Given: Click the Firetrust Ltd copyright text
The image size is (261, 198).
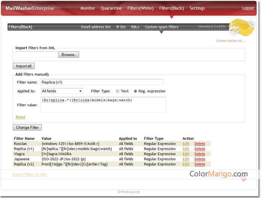Looking at the screenshot, I should (x=129, y=192).
